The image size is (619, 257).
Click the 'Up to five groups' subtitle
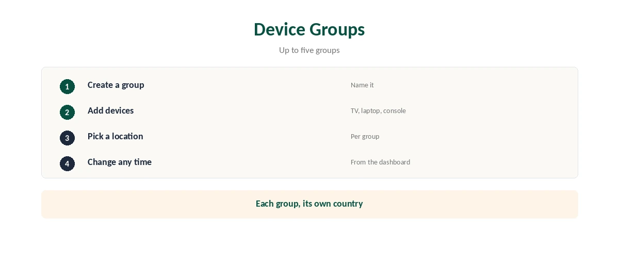click(x=309, y=50)
